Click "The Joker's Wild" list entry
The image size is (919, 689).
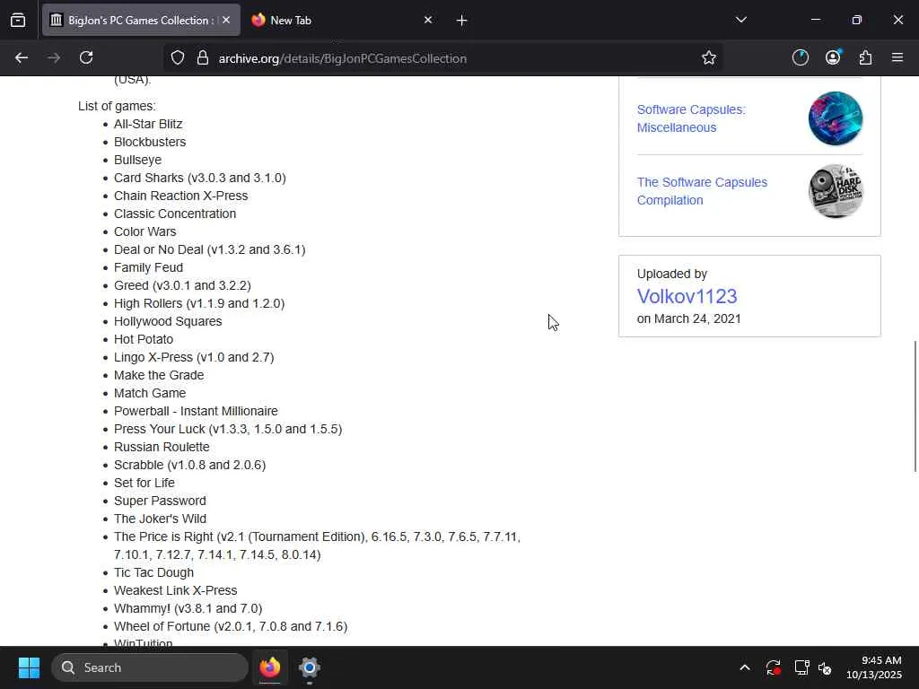pos(160,519)
